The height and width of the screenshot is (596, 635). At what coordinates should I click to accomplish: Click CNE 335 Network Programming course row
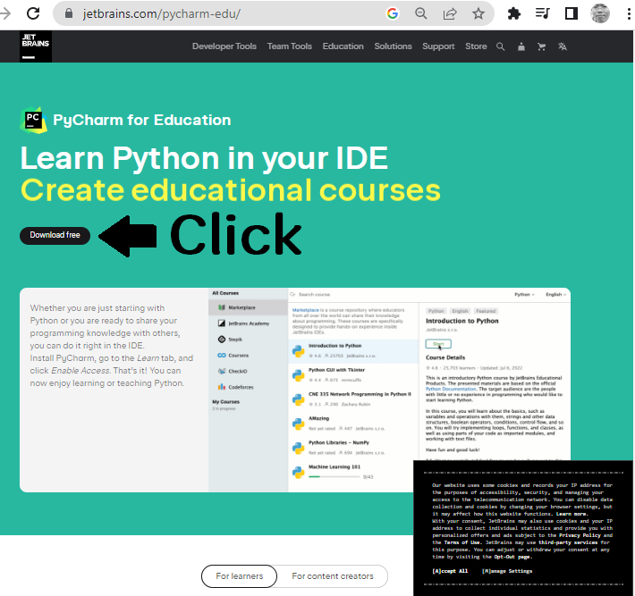353,399
